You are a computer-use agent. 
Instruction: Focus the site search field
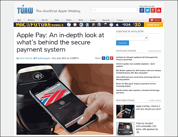(114, 10)
